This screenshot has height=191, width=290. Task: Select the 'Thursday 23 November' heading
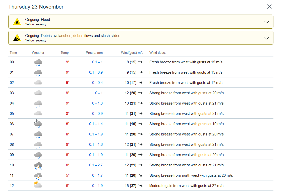point(36,7)
